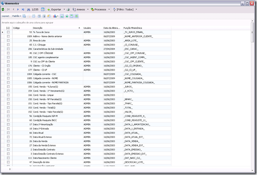Click the Usuário column header
The image size is (257, 175).
93,28
